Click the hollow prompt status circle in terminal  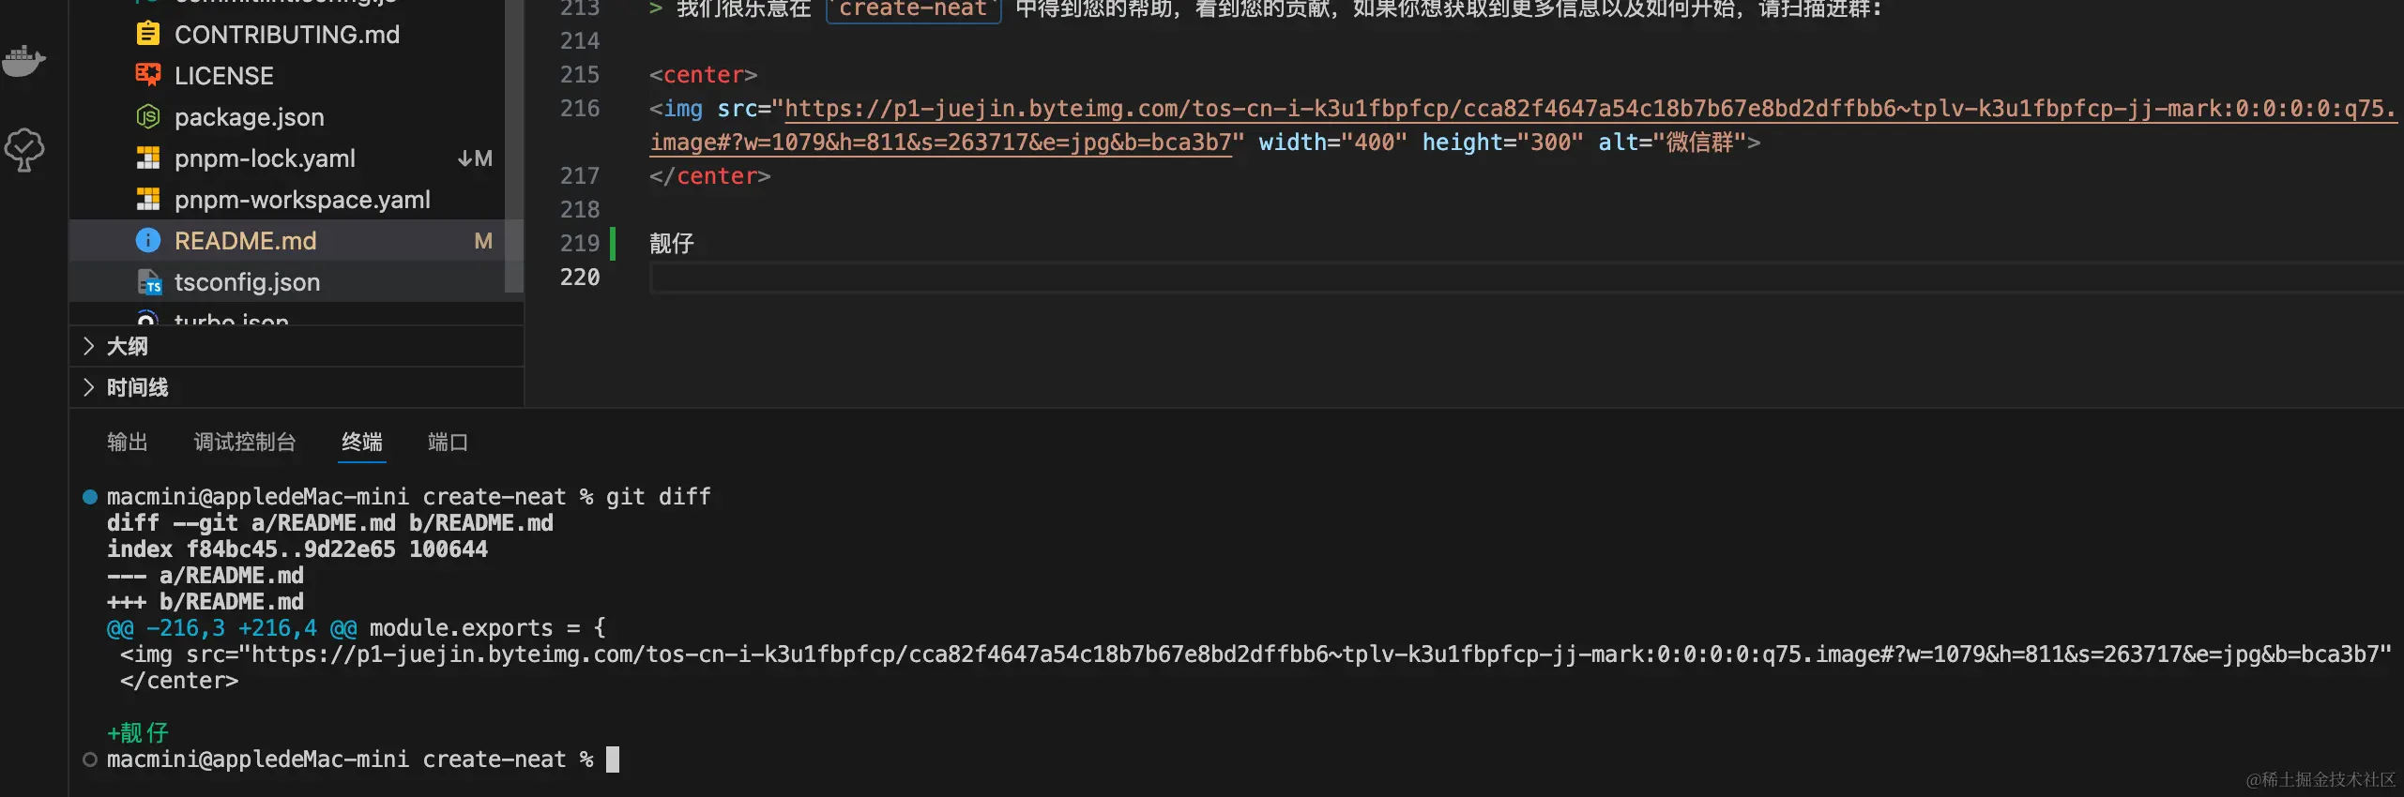point(90,759)
